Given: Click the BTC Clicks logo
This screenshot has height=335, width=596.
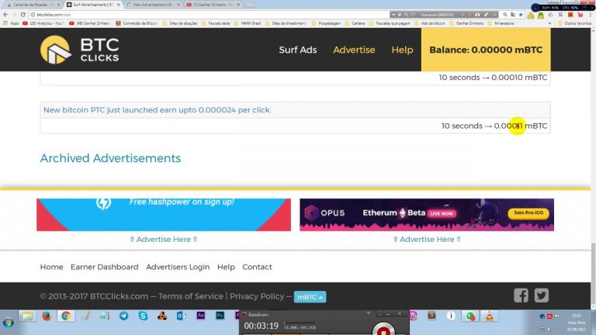Looking at the screenshot, I should pos(79,50).
